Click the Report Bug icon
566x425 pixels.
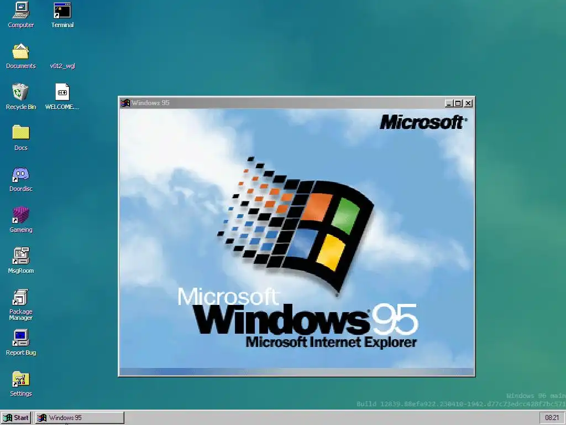[21, 343]
